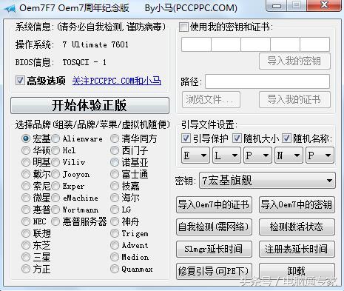Select the Quanmax radio button
This screenshot has height=291, width=344.
[115, 269]
